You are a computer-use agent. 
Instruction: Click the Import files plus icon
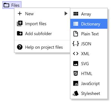[x=20, y=24]
